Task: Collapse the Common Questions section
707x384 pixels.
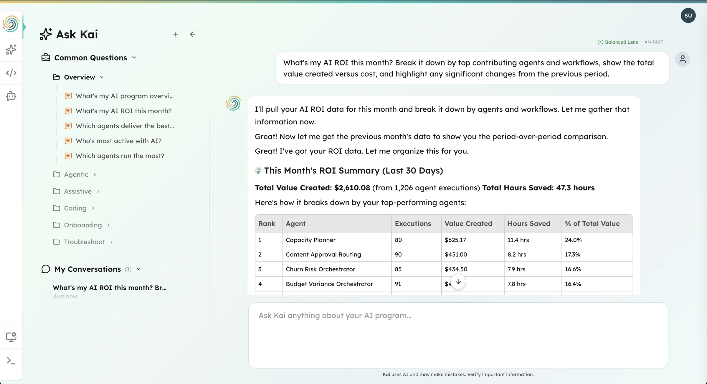Action: [90, 58]
